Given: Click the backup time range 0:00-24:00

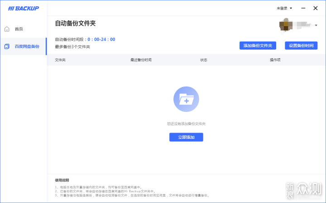Looking at the screenshot, I should click(101, 39).
